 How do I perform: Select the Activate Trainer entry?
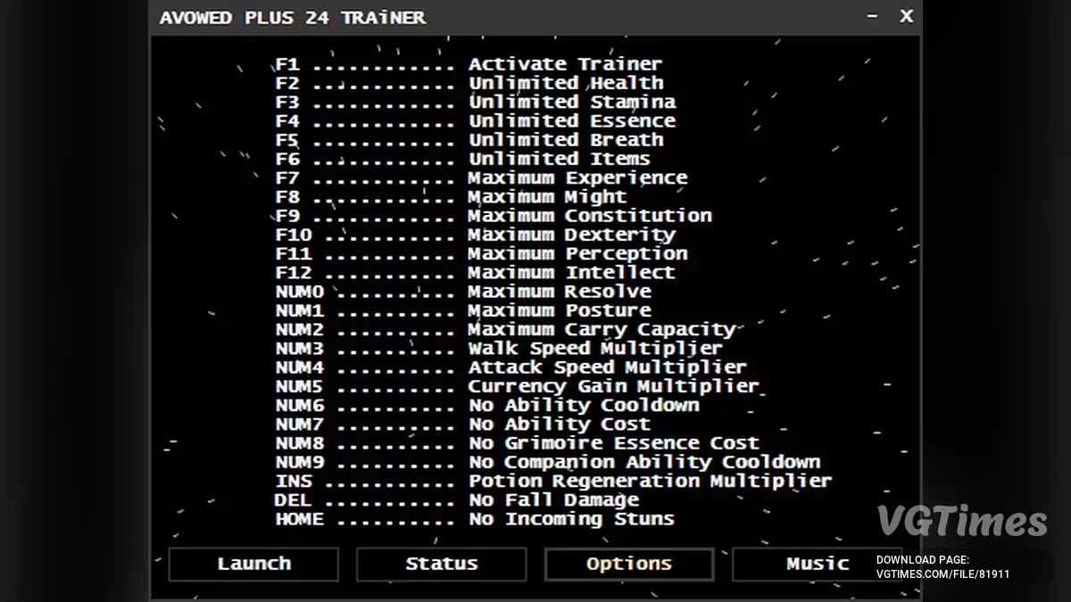[x=565, y=64]
